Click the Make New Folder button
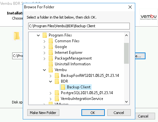 pos(43,113)
